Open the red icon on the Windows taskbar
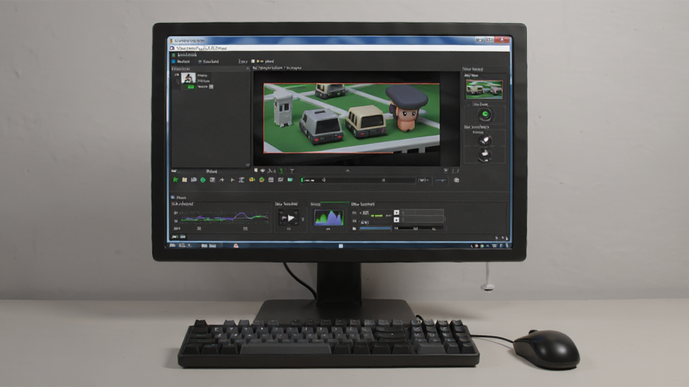Image resolution: width=689 pixels, height=387 pixels. (236, 246)
